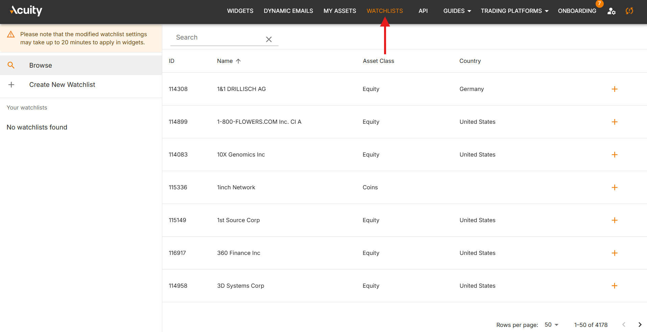Screen dimensions: 647x332
Task: Toggle the sort arrow next to Name
Action: coord(238,61)
